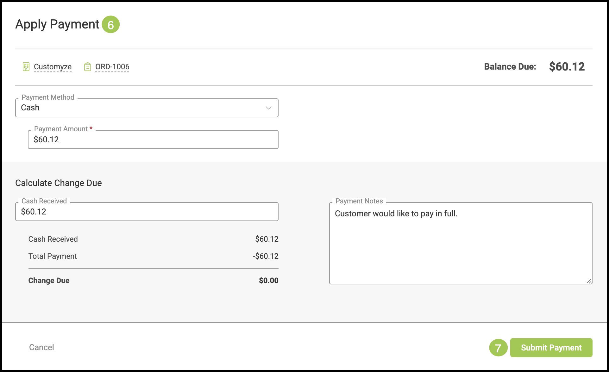Open the ORD-1006 order link
This screenshot has width=609, height=372.
(x=112, y=67)
